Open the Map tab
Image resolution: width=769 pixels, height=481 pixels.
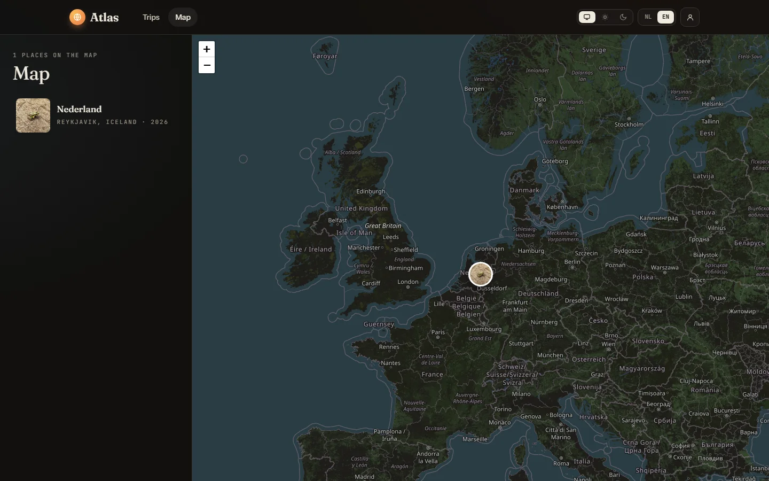183,17
